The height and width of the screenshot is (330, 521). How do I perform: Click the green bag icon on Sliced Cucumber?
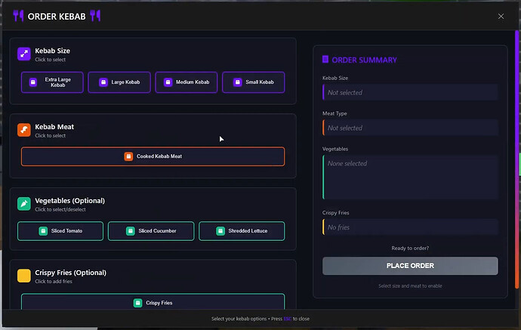coord(130,230)
